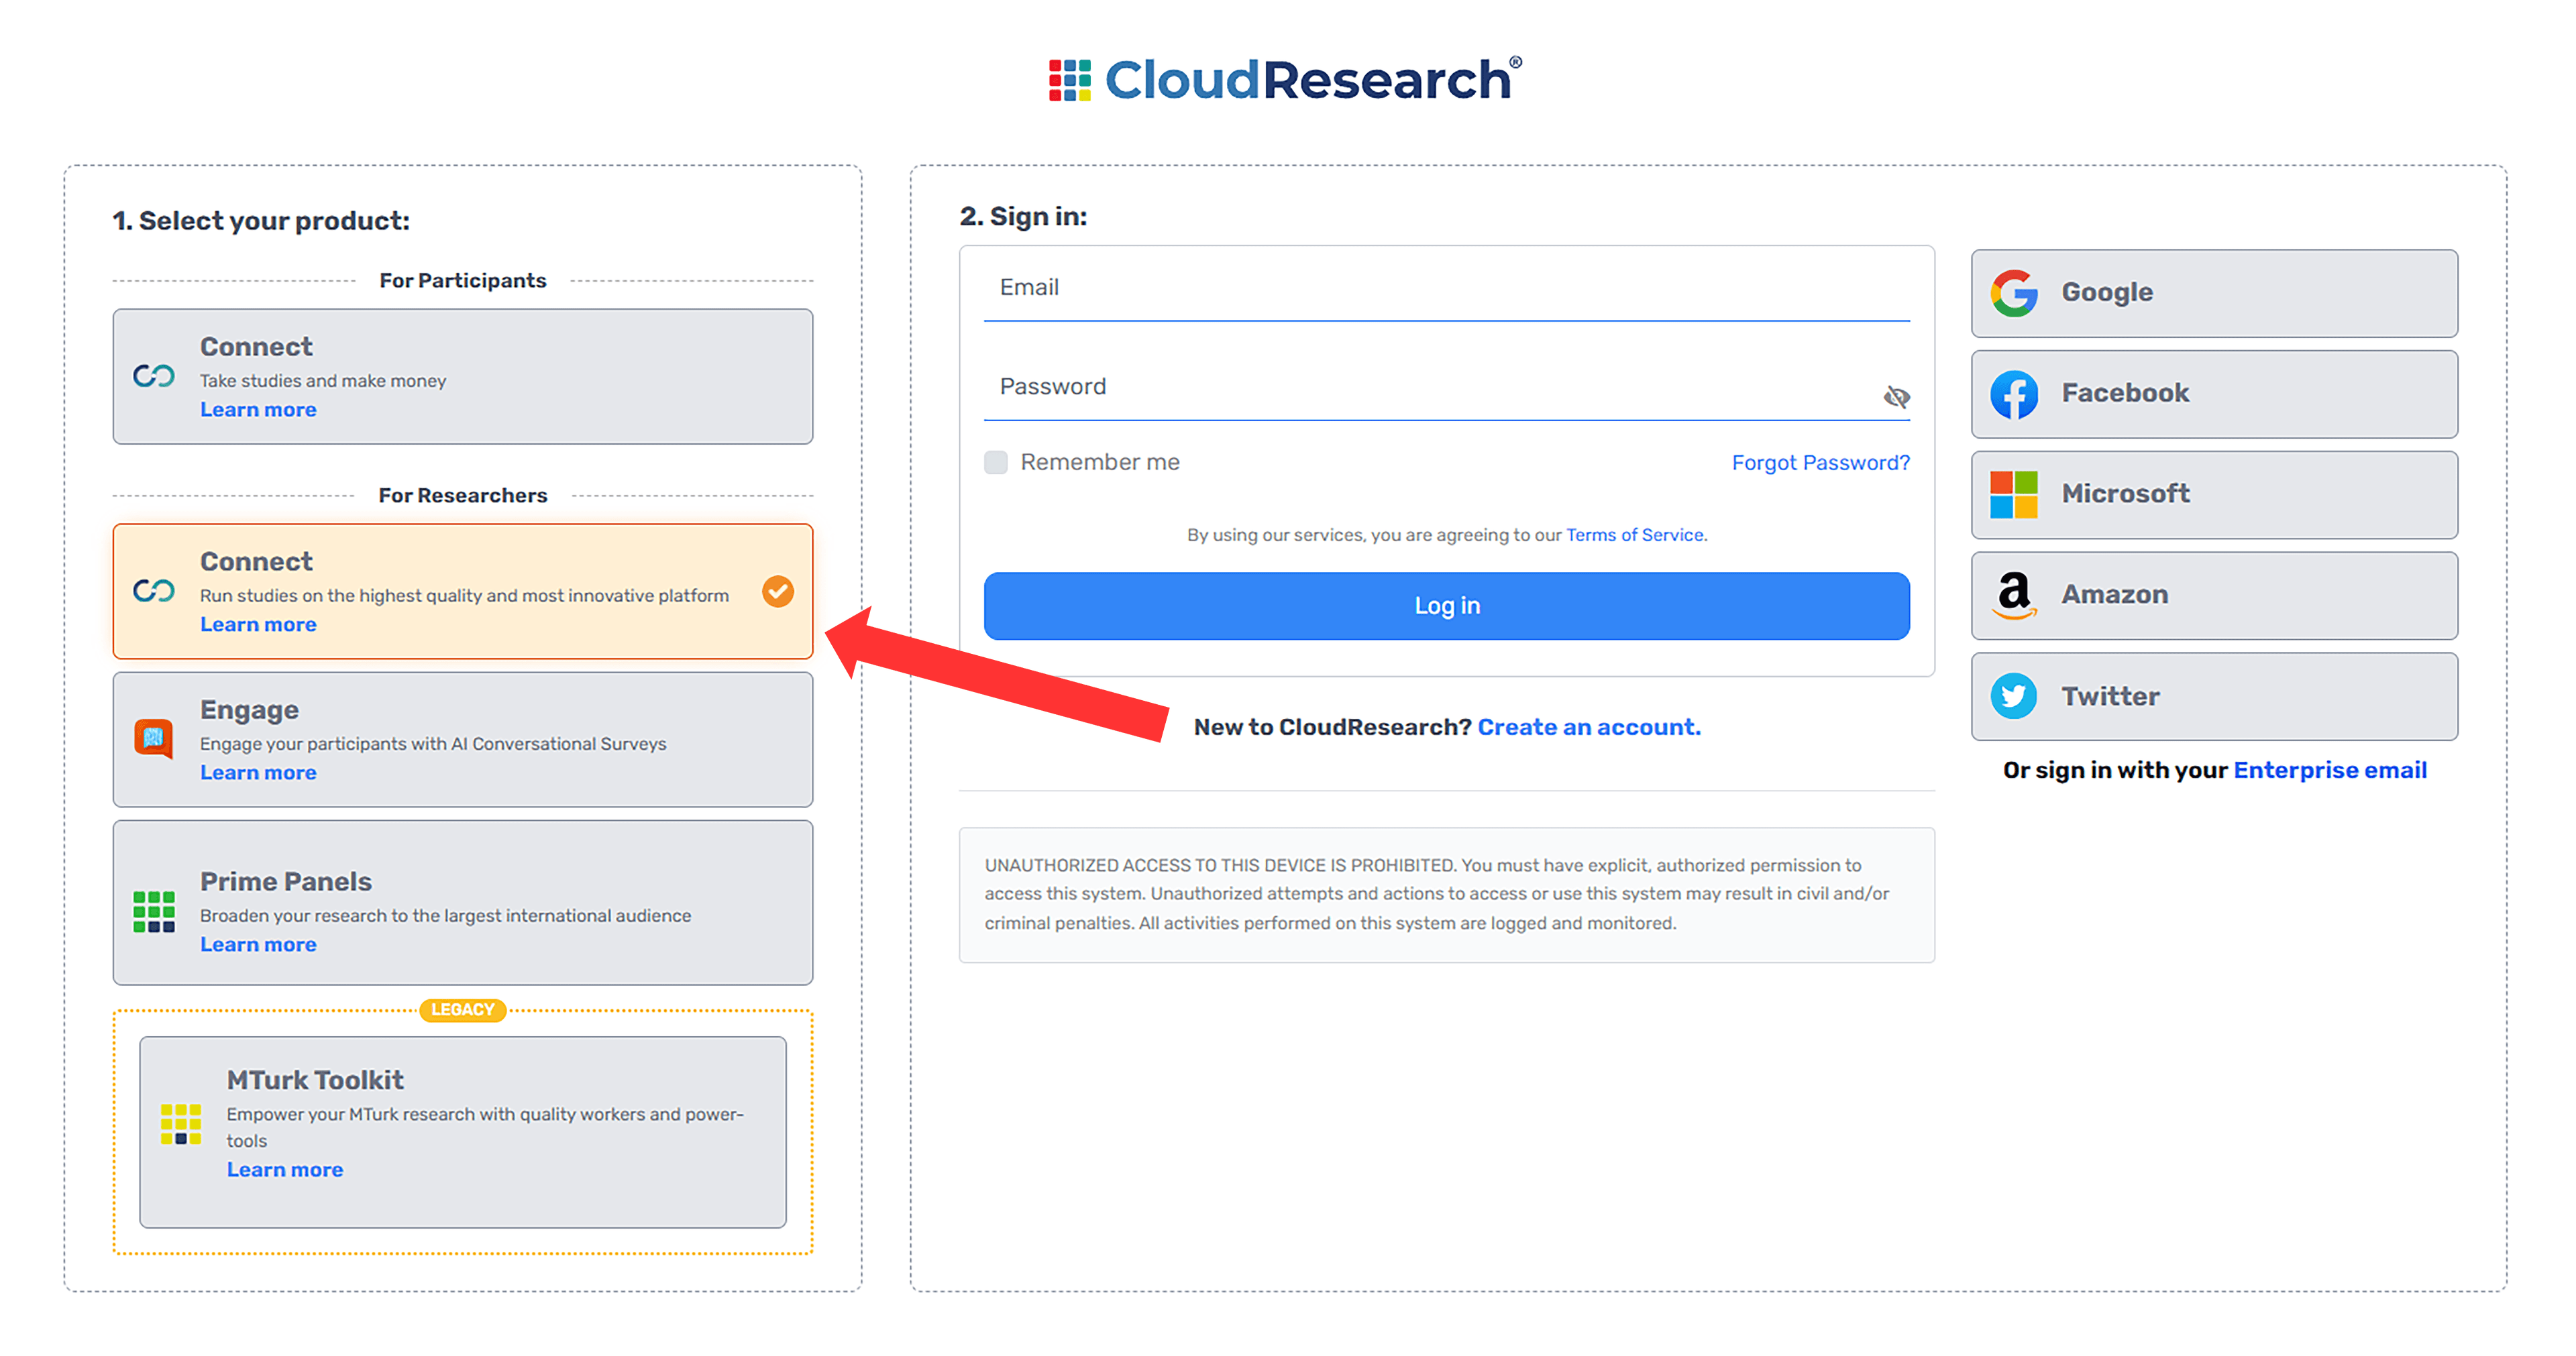The height and width of the screenshot is (1356, 2576).
Task: Click the Twitter bird icon
Action: (x=2014, y=696)
